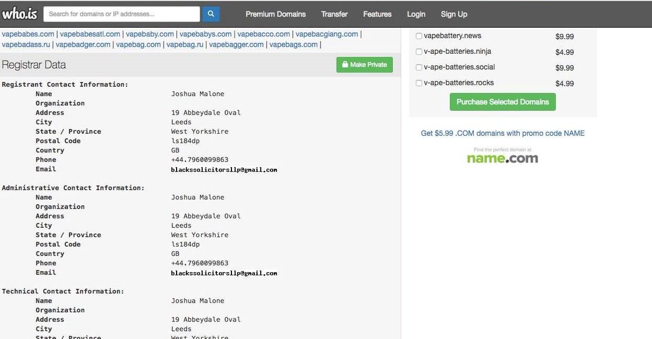Click registrant address 19 Abbeydale Oval
Image resolution: width=652 pixels, height=339 pixels.
point(206,113)
